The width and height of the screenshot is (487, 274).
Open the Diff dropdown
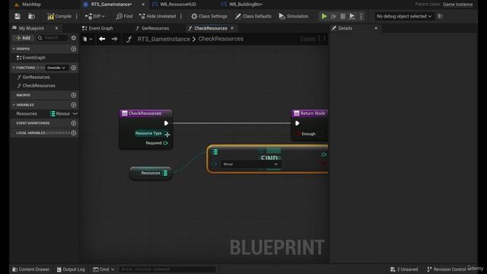94,16
